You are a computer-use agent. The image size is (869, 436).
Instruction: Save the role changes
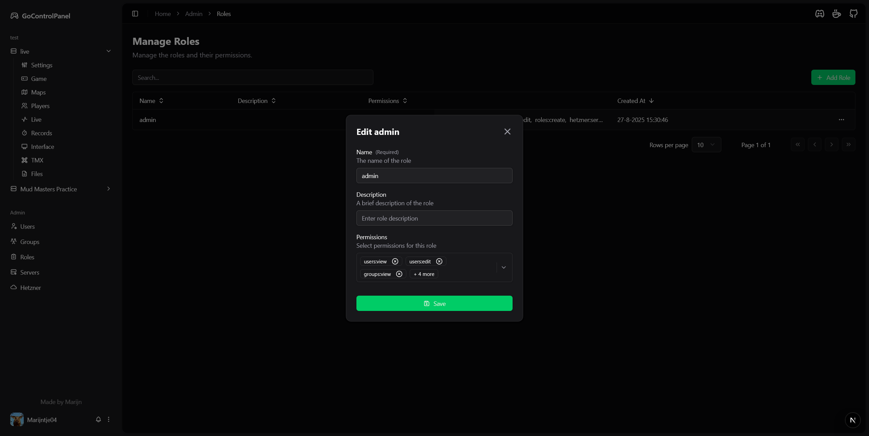[434, 303]
